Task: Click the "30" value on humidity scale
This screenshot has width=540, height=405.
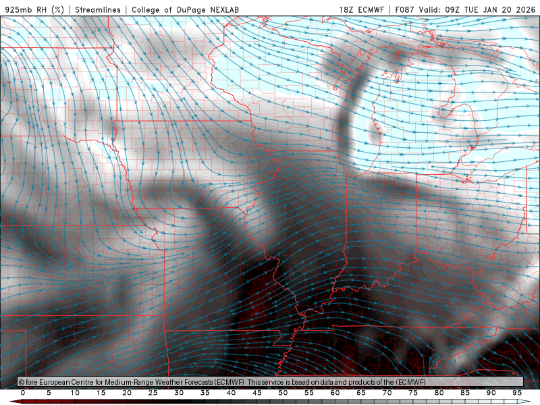Action: (x=179, y=393)
